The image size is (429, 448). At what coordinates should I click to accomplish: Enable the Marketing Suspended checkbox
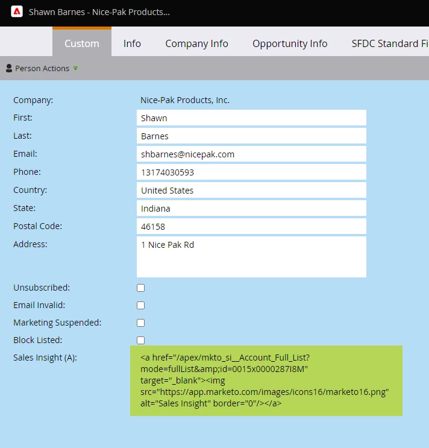141,323
